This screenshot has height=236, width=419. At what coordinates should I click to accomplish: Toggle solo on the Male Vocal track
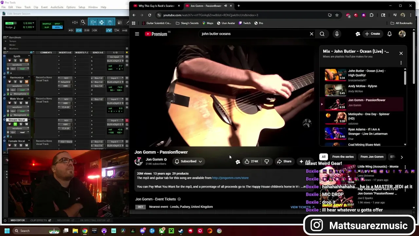pos(21,103)
